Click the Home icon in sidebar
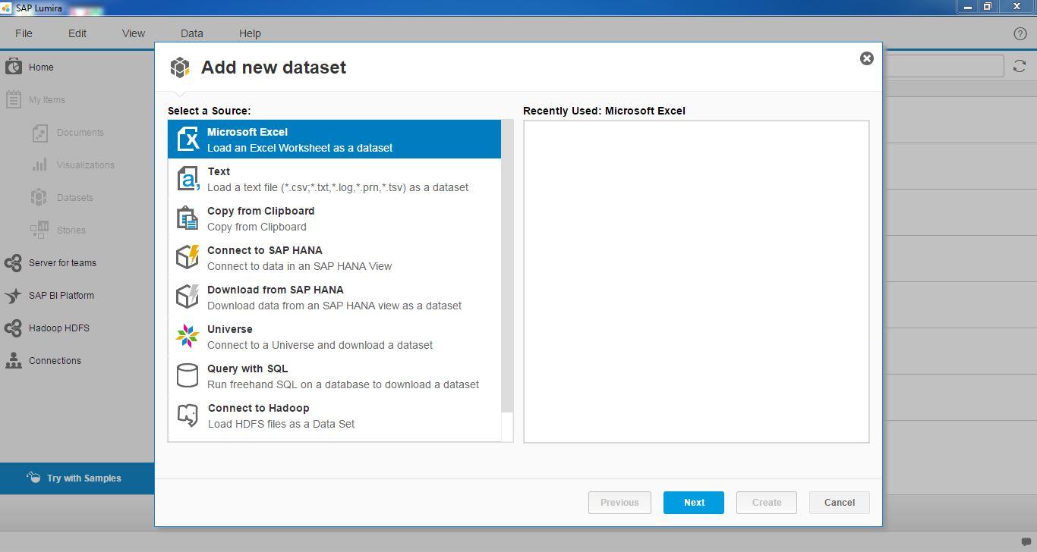The height and width of the screenshot is (552, 1037). point(13,67)
